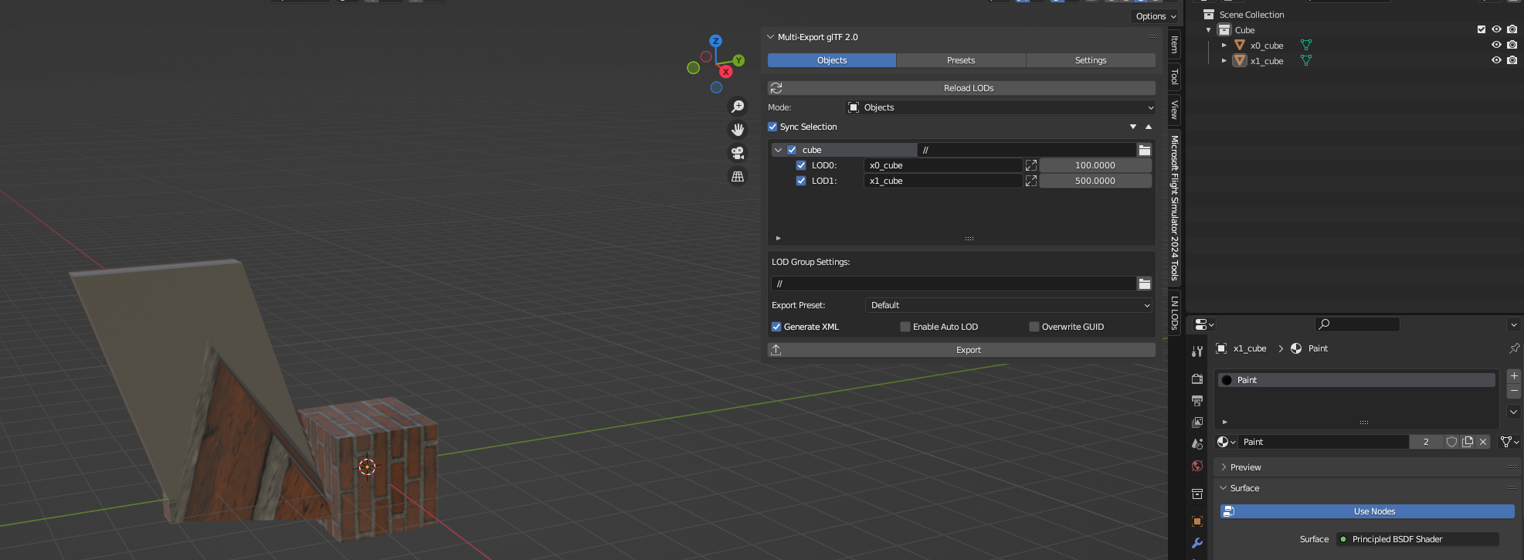This screenshot has width=1524, height=560.
Task: Click the viewport zoom magnifier icon
Action: click(x=738, y=107)
